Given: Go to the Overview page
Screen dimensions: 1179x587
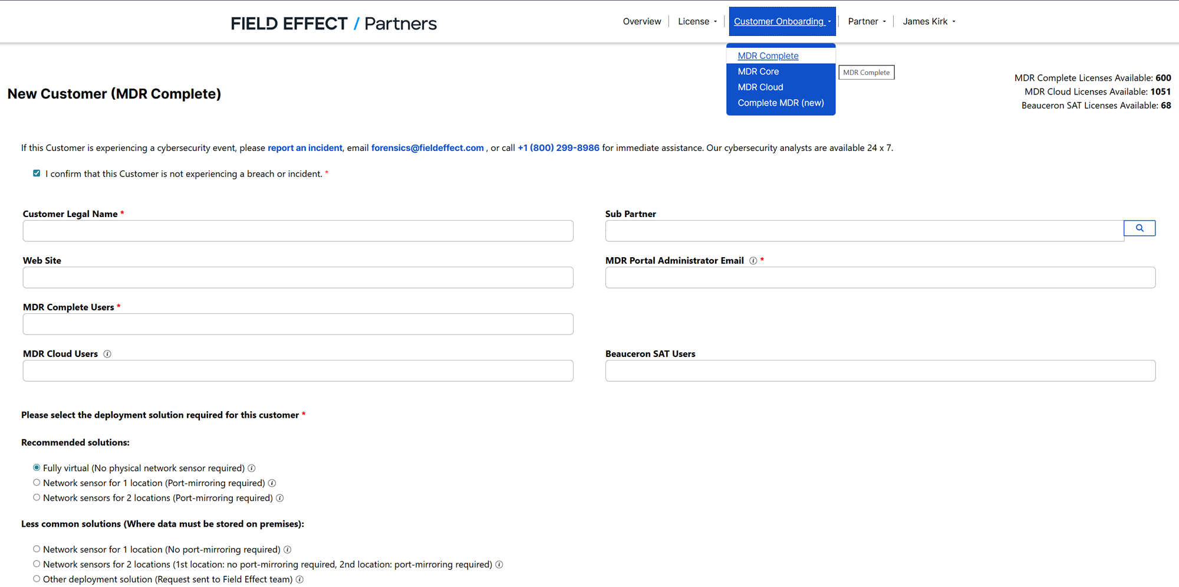Looking at the screenshot, I should 642,21.
